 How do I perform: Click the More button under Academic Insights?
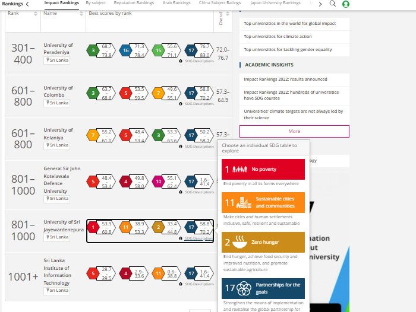click(x=294, y=131)
